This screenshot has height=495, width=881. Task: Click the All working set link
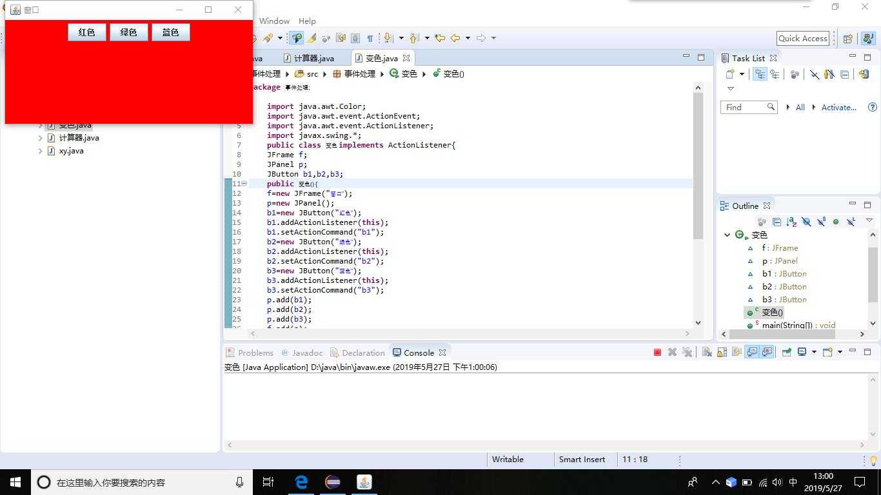pos(800,108)
